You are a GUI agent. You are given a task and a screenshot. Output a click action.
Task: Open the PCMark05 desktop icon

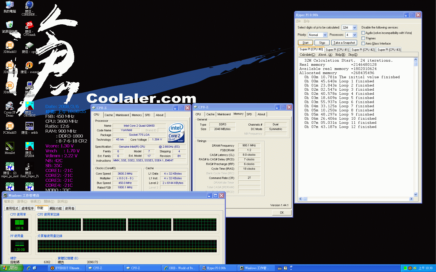(10, 128)
